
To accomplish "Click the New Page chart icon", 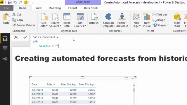I will [136, 16].
